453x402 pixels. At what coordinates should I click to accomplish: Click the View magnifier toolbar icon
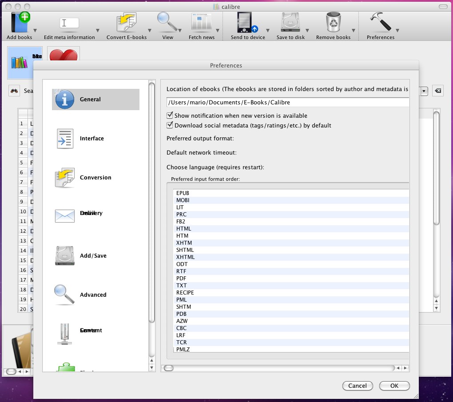pyautogui.click(x=167, y=22)
